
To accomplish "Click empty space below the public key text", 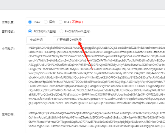I will tap(95, 130).
